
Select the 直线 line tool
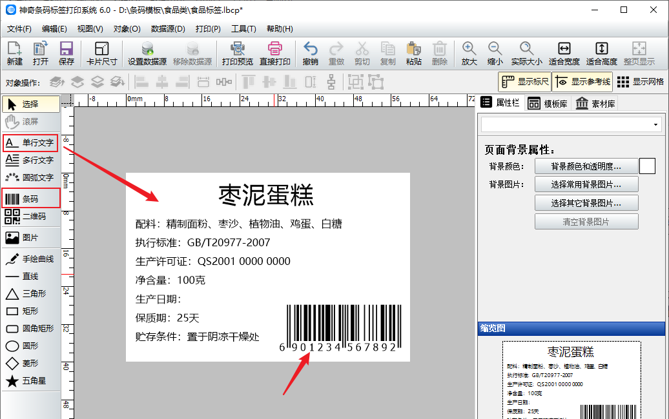tap(30, 277)
